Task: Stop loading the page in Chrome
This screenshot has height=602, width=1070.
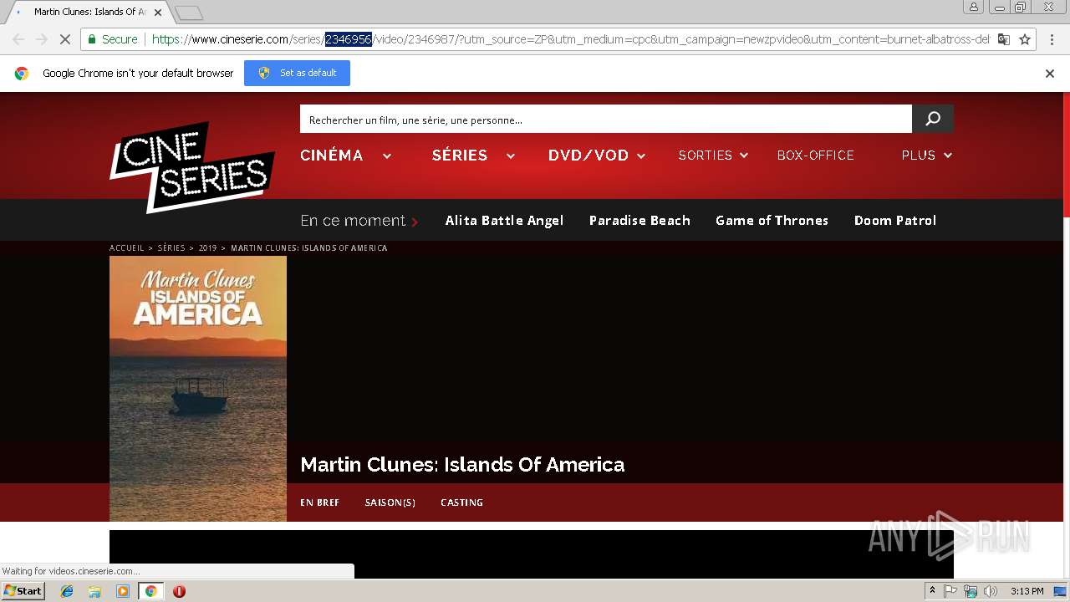Action: tap(64, 39)
